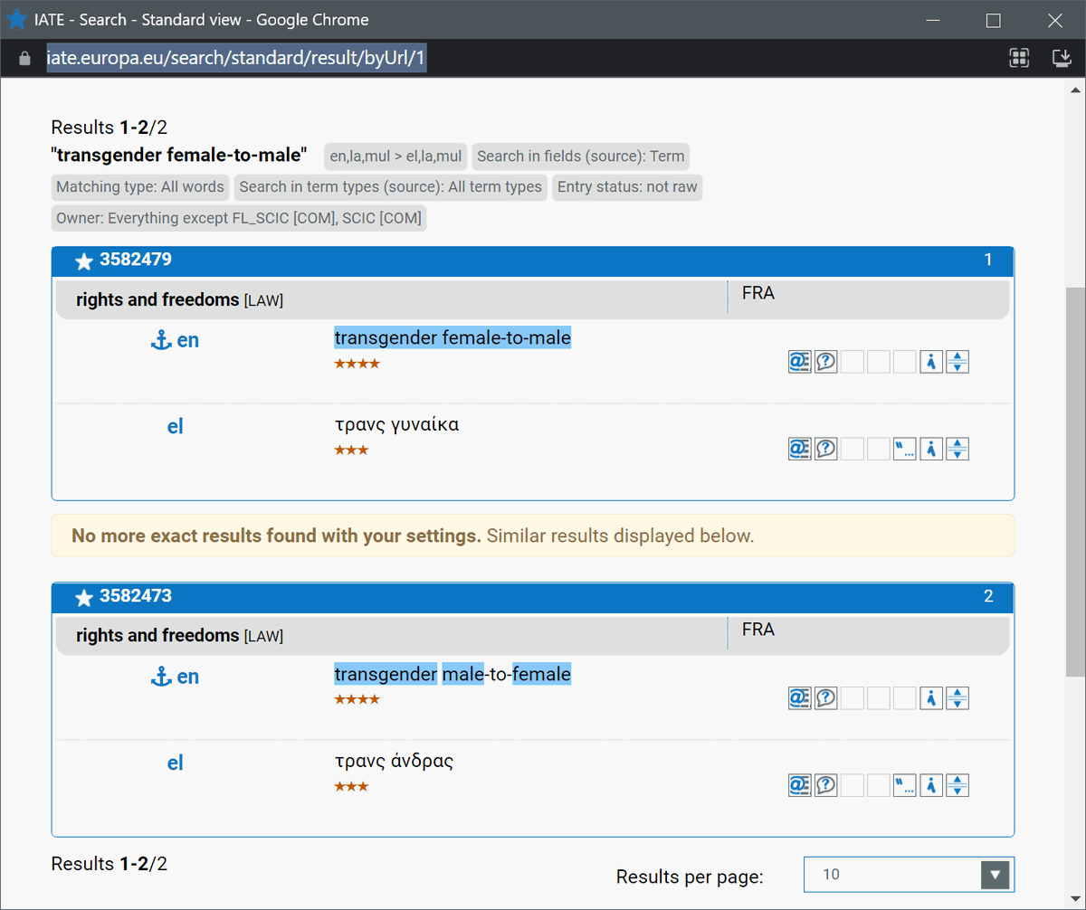This screenshot has height=910, width=1086.
Task: Click the vertical page scrollbar thumb
Action: click(1075, 481)
